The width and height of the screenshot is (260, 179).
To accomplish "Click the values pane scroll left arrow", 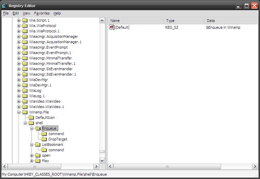I will [x=111, y=167].
